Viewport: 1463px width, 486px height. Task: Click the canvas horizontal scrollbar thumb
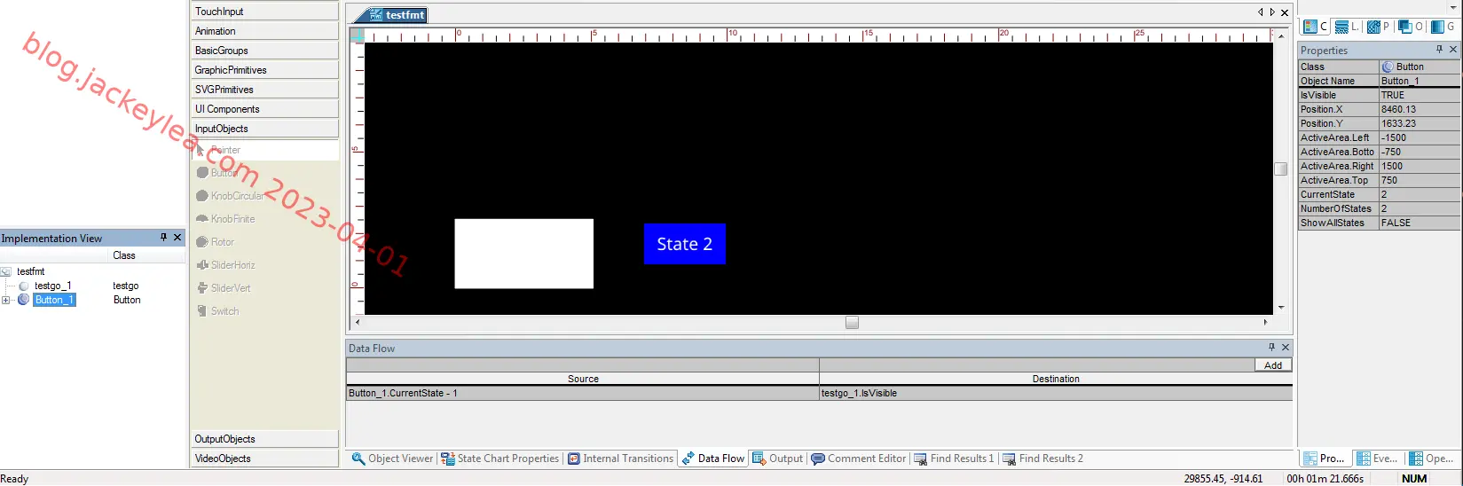[852, 322]
